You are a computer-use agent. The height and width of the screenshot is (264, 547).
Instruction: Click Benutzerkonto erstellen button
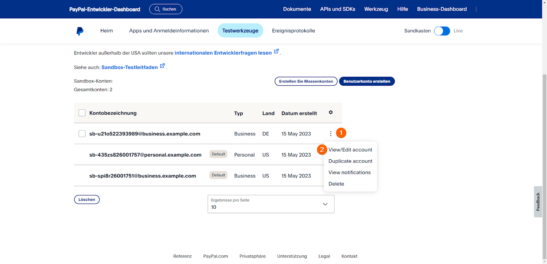click(x=367, y=81)
